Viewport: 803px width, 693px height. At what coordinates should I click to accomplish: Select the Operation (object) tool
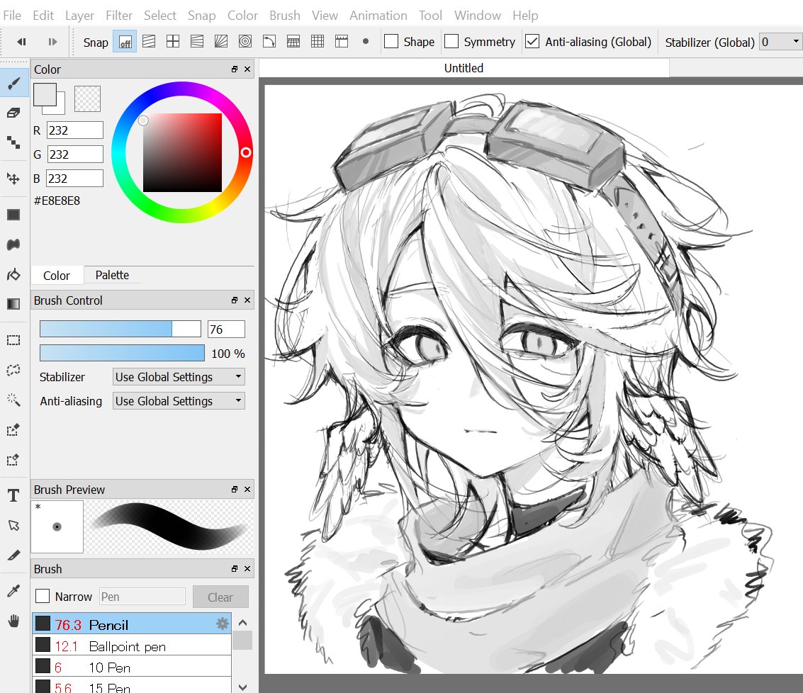point(14,525)
